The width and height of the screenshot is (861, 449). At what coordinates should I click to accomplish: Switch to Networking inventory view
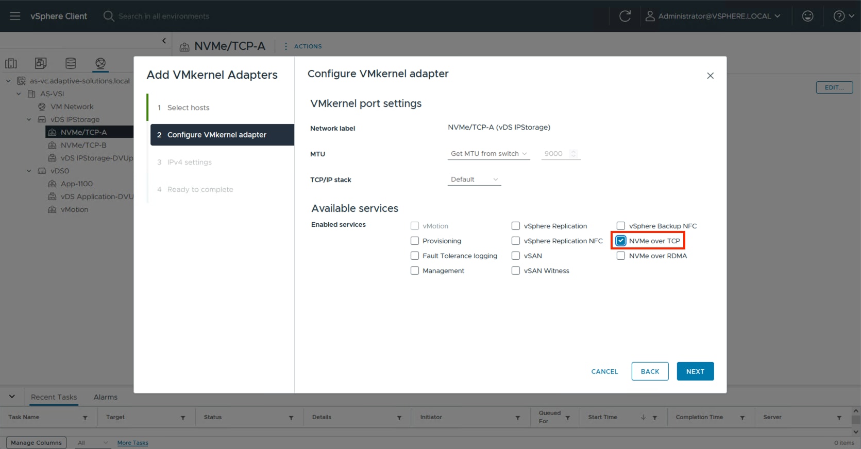(100, 63)
